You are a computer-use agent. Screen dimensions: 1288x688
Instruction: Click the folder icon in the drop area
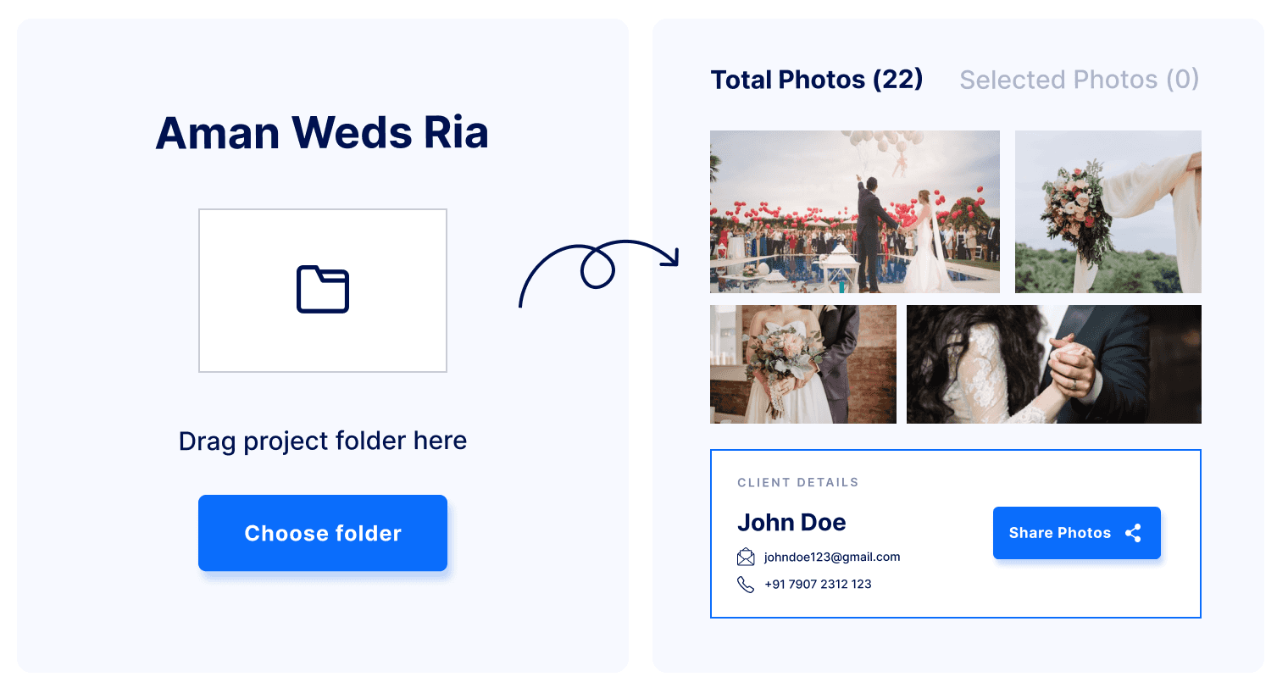tap(323, 290)
